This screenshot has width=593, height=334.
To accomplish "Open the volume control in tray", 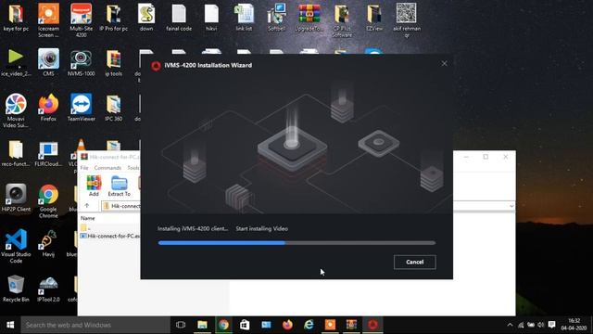I will (x=541, y=325).
